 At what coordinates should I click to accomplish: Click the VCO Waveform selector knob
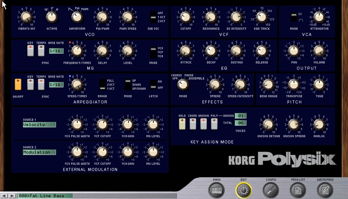(x=77, y=17)
